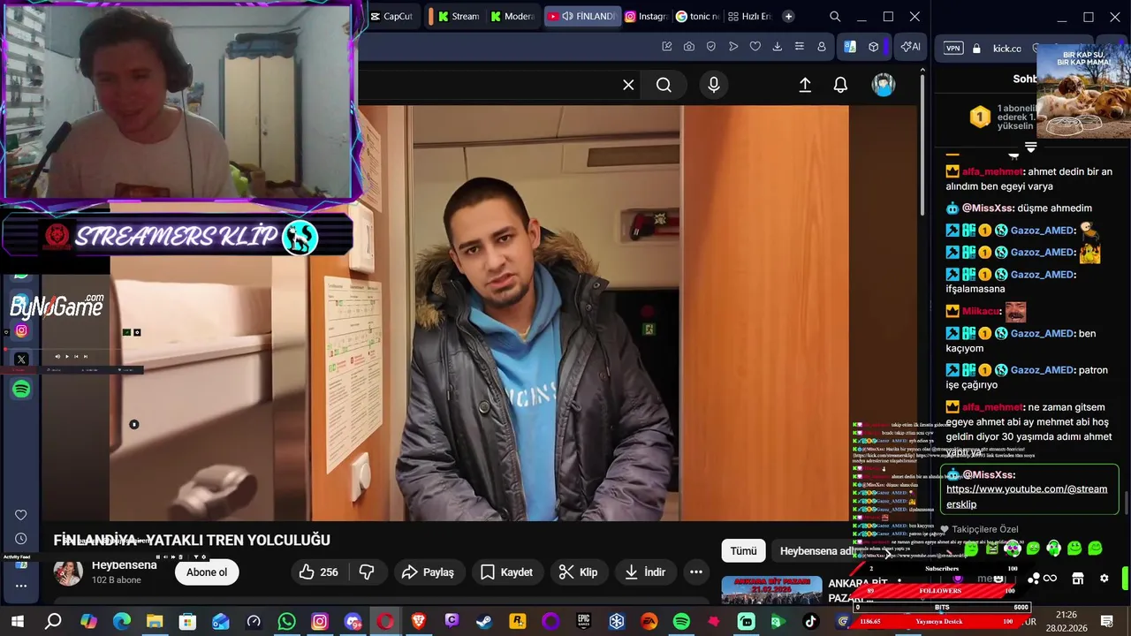Screen dimensions: 1131x636
Task: Click the YouTube search magnifier button
Action: 664,85
